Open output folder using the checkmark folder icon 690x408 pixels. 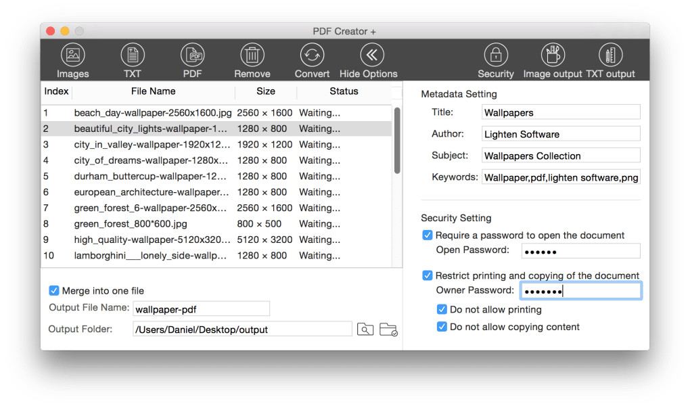point(388,329)
